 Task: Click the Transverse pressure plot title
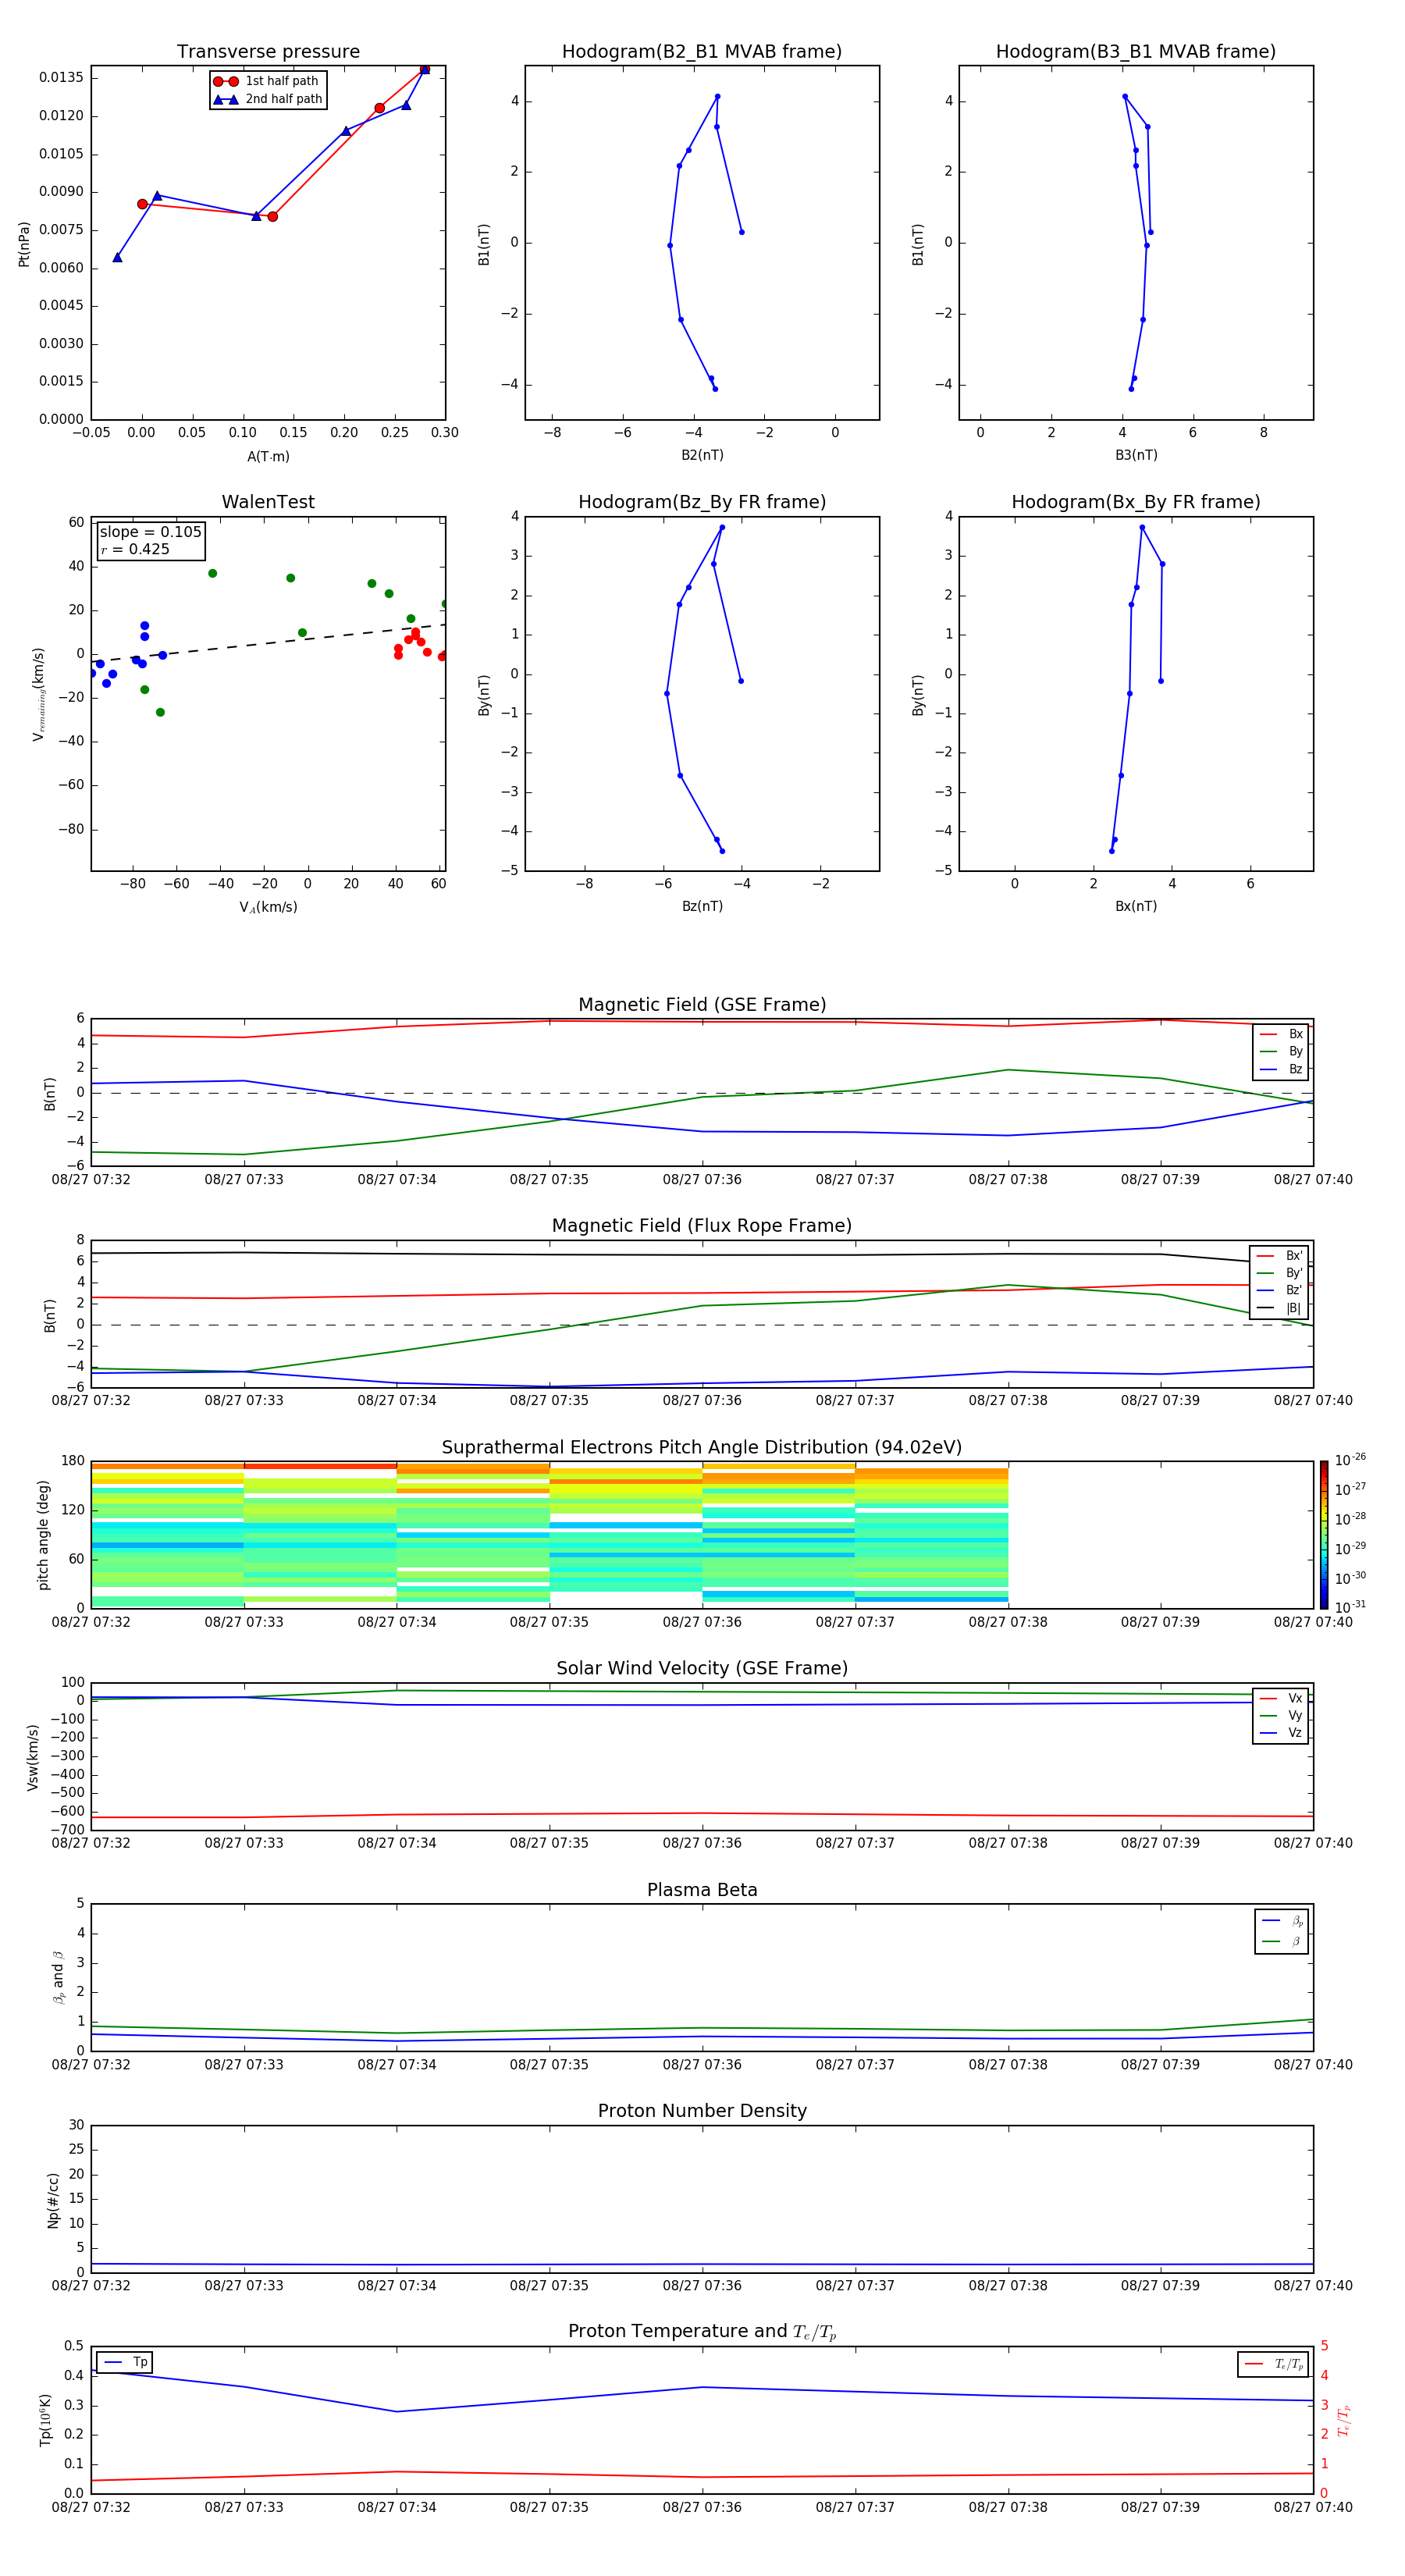click(x=268, y=52)
